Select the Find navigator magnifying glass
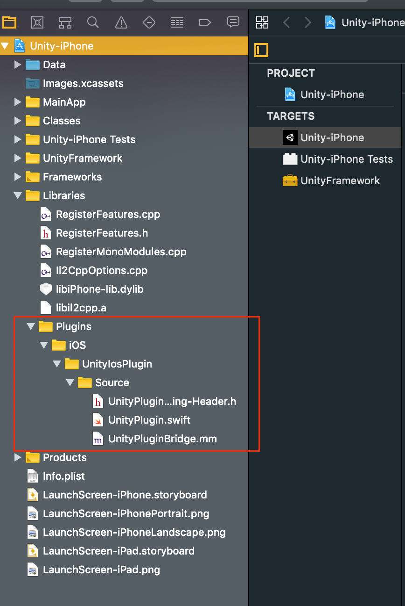 93,22
